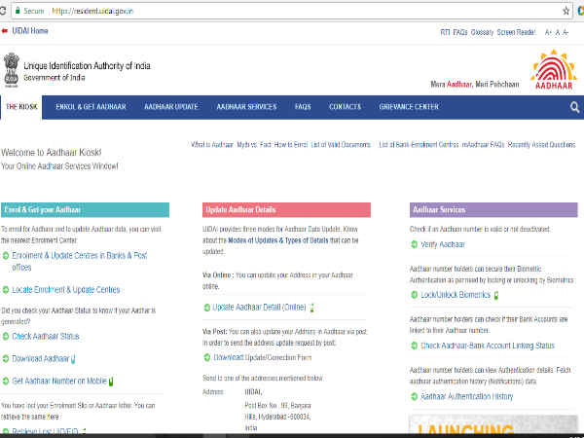Click the Government of India emblem
The height and width of the screenshot is (438, 584).
tap(11, 70)
